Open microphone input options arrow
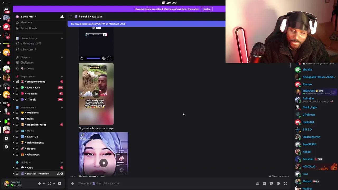The height and width of the screenshot is (190, 338). pos(44,183)
